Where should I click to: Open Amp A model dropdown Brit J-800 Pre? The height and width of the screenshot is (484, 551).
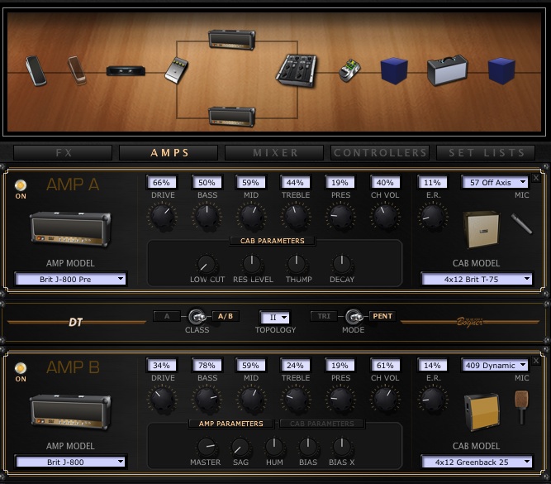[x=71, y=280]
